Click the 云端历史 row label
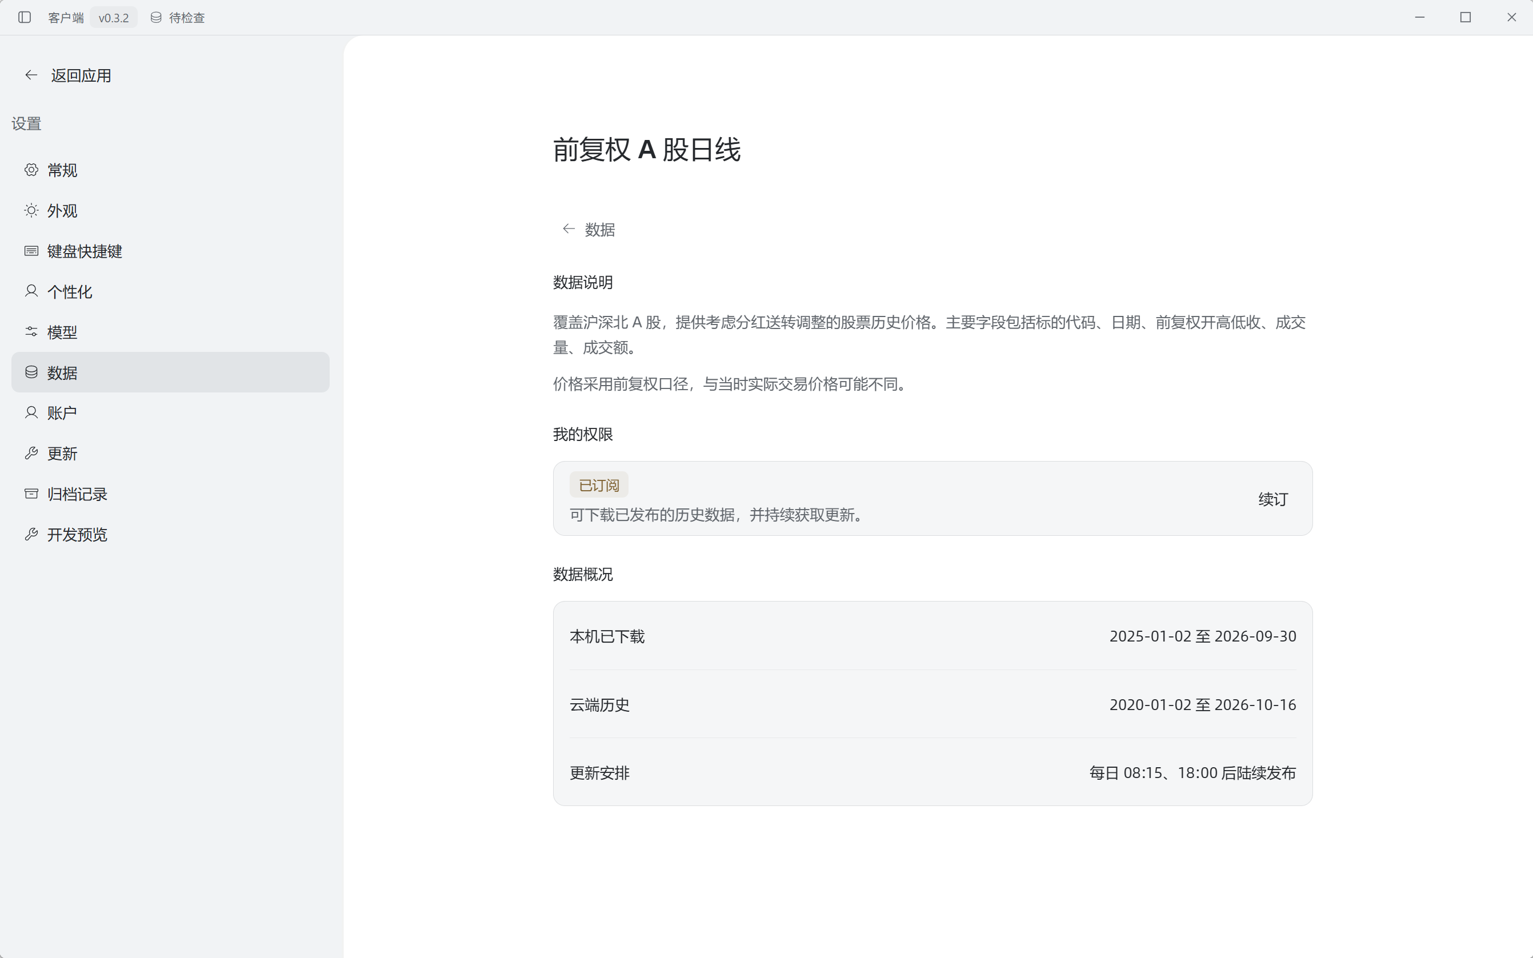Screen dimensions: 1533x958 [x=599, y=704]
